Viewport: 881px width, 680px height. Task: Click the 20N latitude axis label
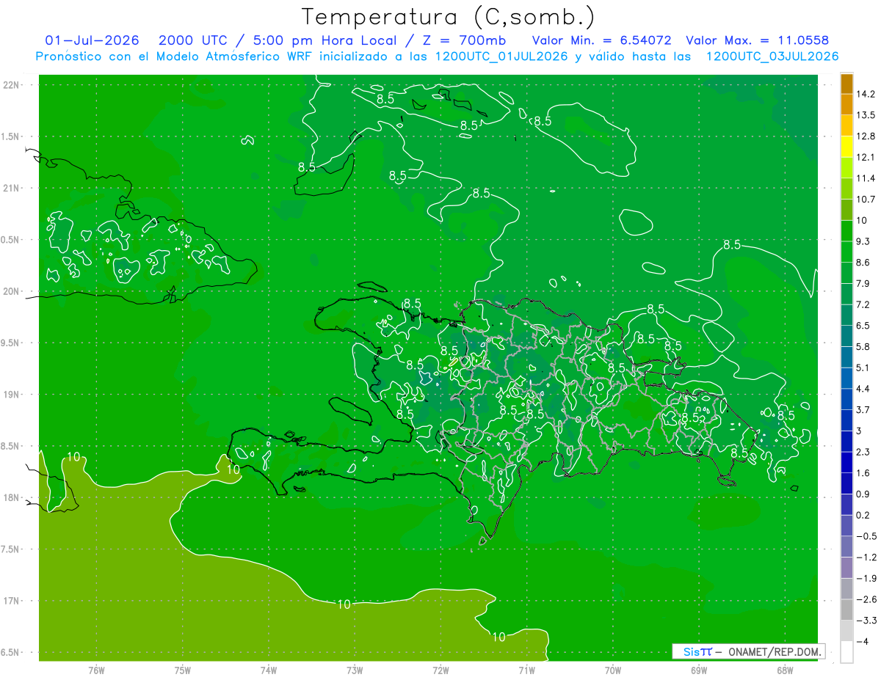click(12, 291)
